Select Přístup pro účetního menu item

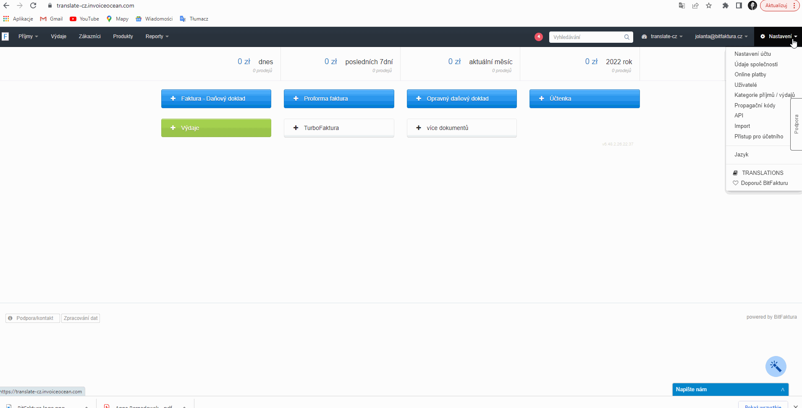click(x=759, y=136)
